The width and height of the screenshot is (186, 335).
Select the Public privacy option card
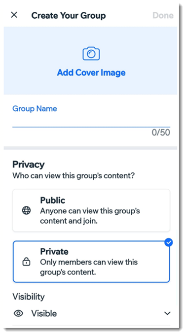click(x=91, y=210)
